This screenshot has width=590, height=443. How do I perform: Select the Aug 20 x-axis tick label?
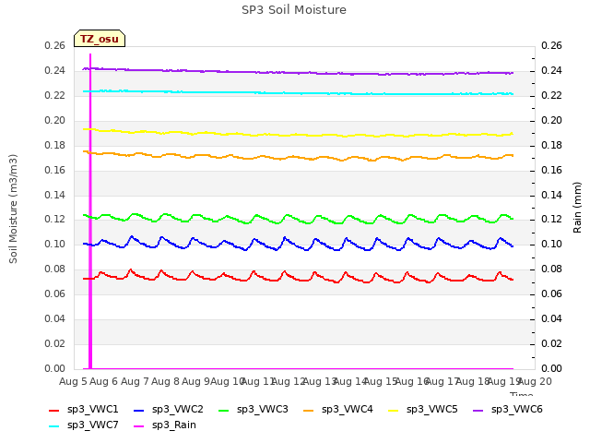click(x=535, y=381)
